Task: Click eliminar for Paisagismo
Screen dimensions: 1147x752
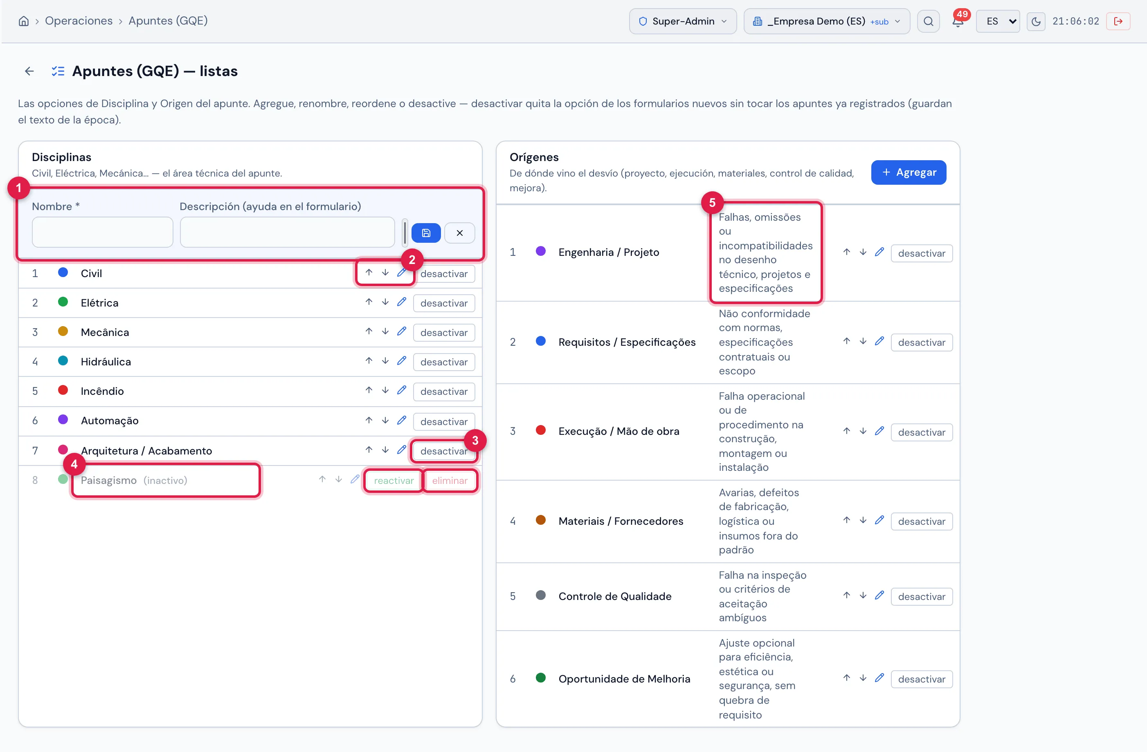Action: [450, 481]
